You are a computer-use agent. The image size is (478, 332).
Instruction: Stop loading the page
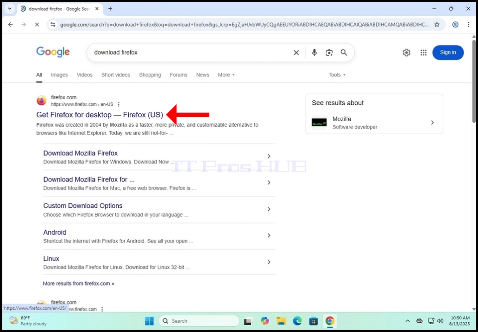click(37, 24)
